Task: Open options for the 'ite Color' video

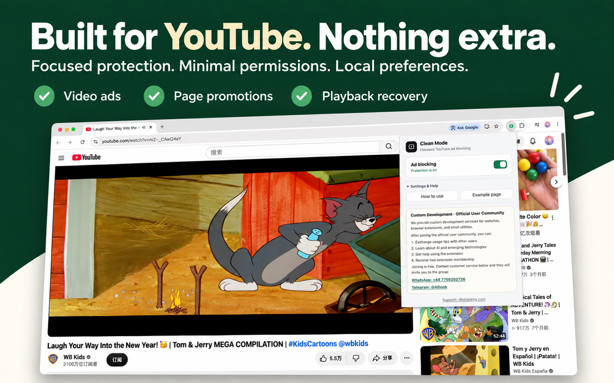Action: pos(553,217)
